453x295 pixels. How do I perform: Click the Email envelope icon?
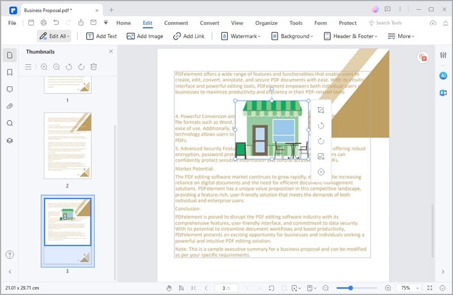(x=93, y=23)
